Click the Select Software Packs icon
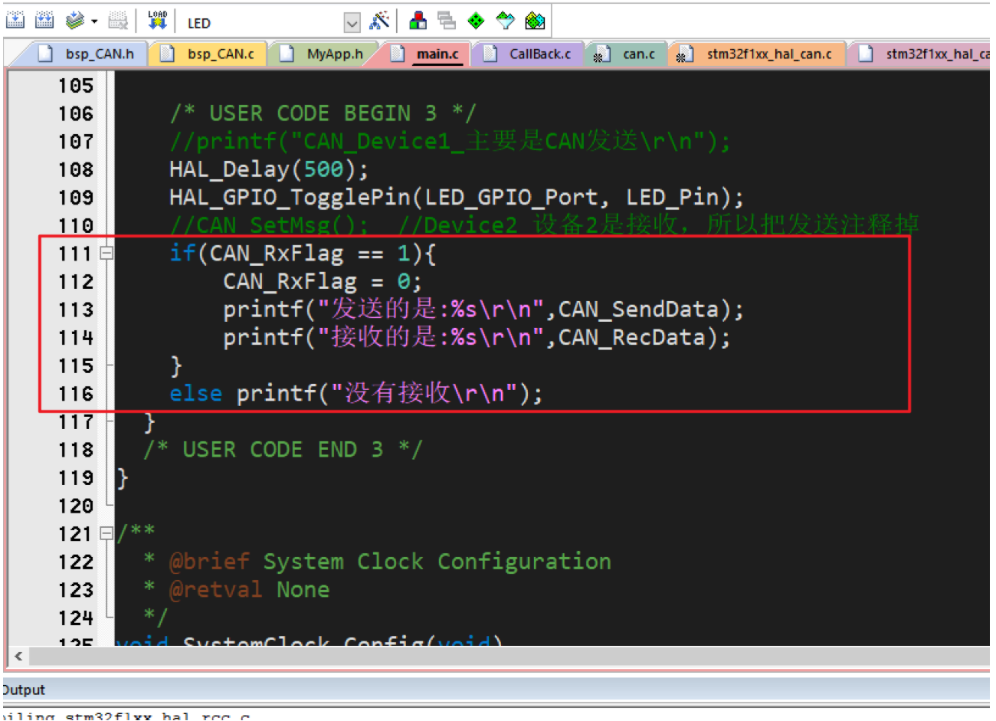Viewport: 996px width, 721px height. [506, 21]
